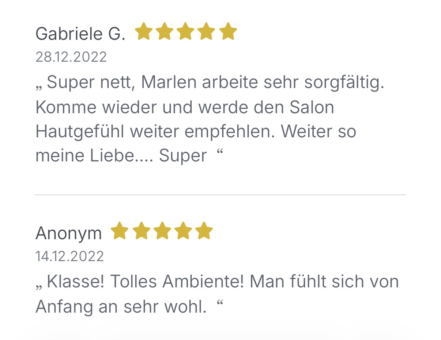Select the review date 14.12.2022
The height and width of the screenshot is (340, 441).
coord(69,256)
